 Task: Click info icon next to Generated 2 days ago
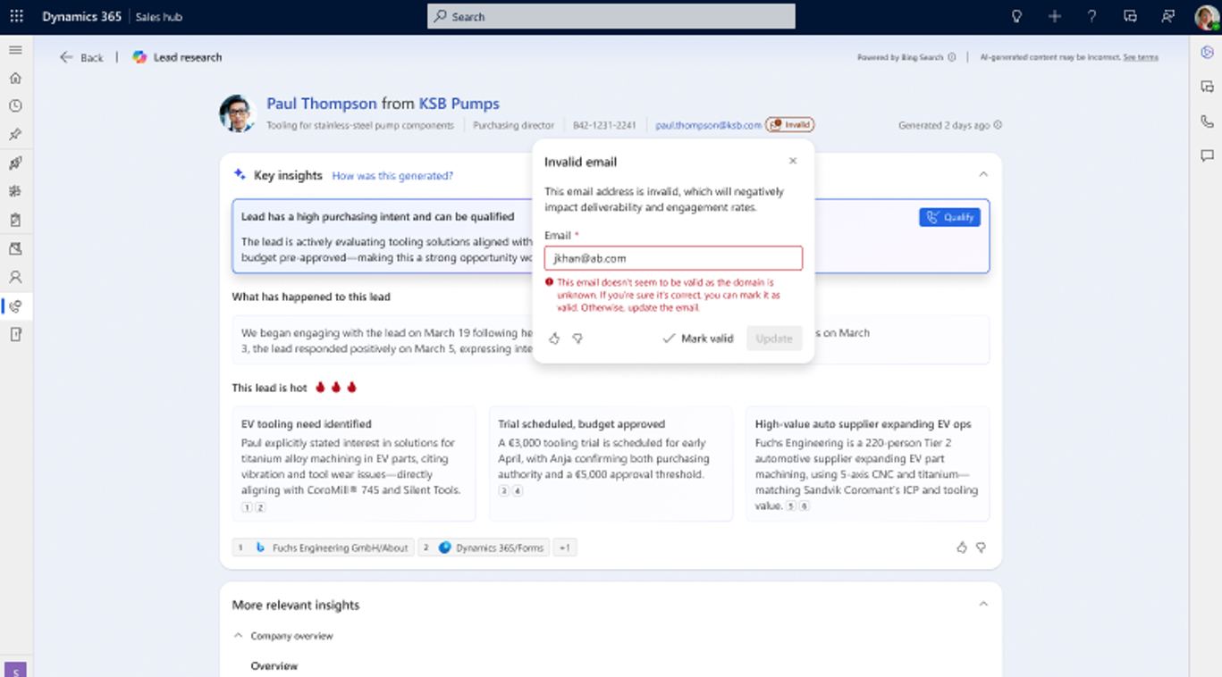[998, 125]
